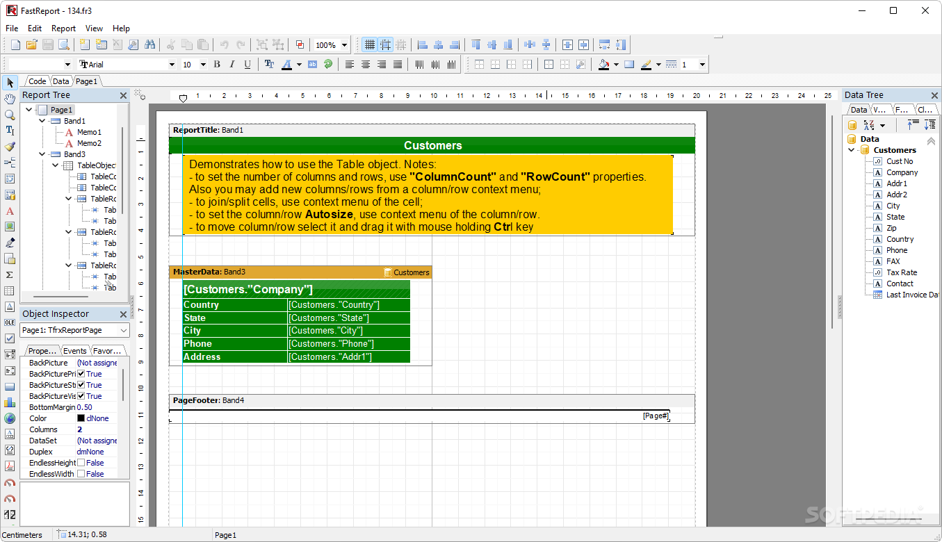The image size is (942, 542).
Task: Close the Object Inspector panel
Action: [x=123, y=314]
